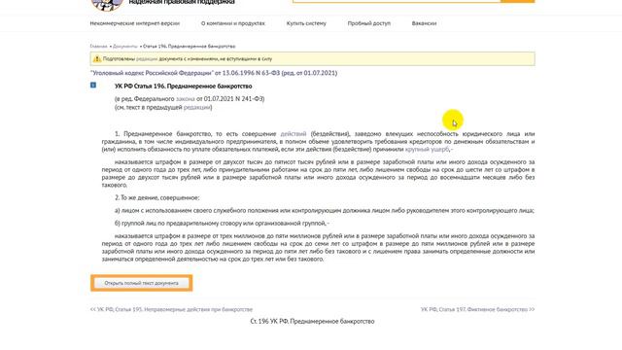Viewport: 622px width, 350px height.
Task: Click item 'б) группой лиц по предварительному сговору'
Action: coord(222,224)
